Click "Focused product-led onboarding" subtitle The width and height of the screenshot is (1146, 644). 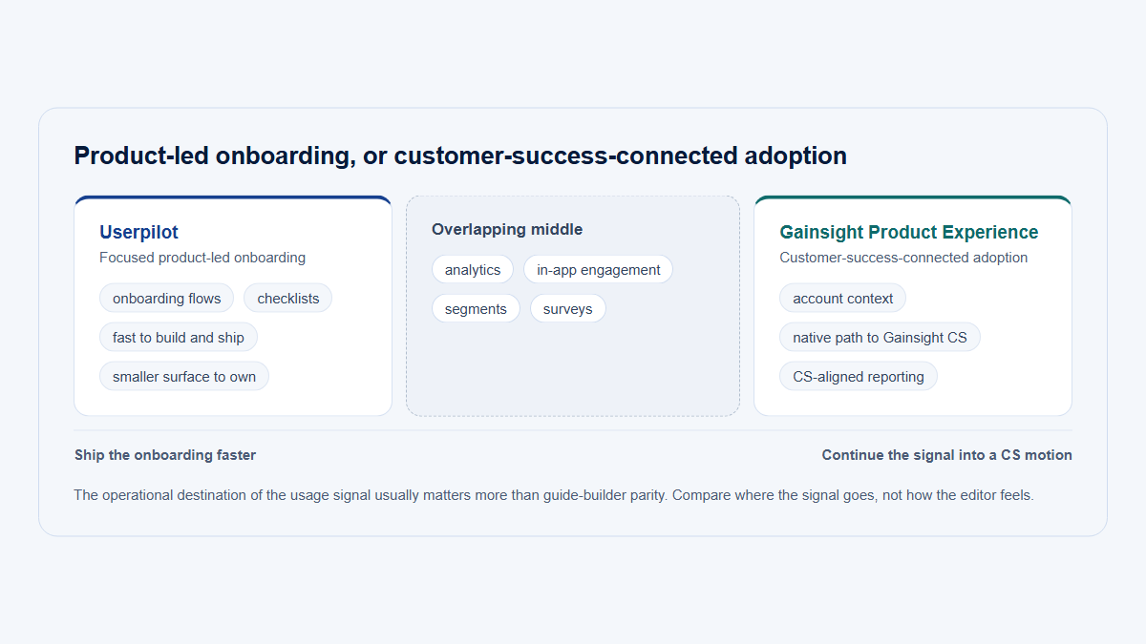(202, 258)
